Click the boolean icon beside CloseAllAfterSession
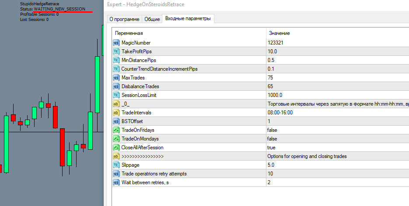This screenshot has width=409, height=206. pyautogui.click(x=116, y=148)
